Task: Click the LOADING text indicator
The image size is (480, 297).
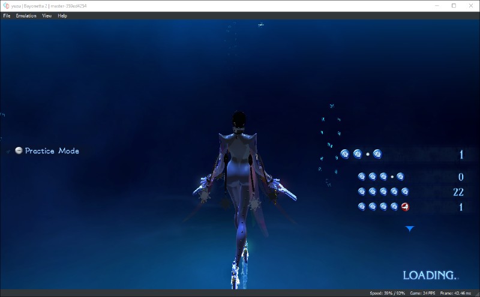Action: click(x=431, y=275)
